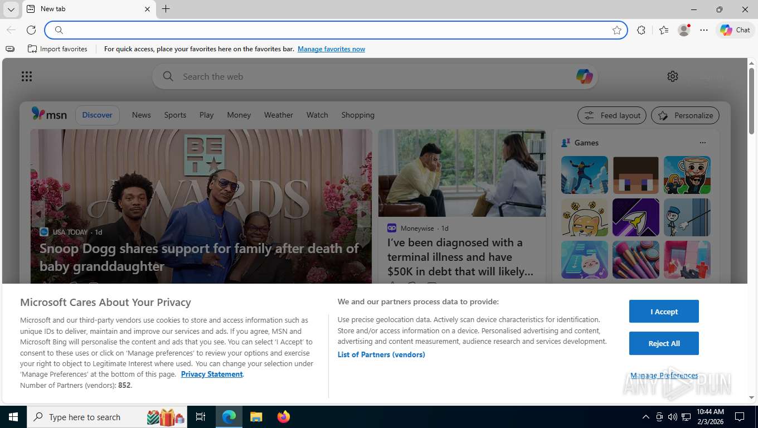Viewport: 758px width, 428px height.
Task: Open the Moneywise terminal illness article
Action: click(x=460, y=257)
